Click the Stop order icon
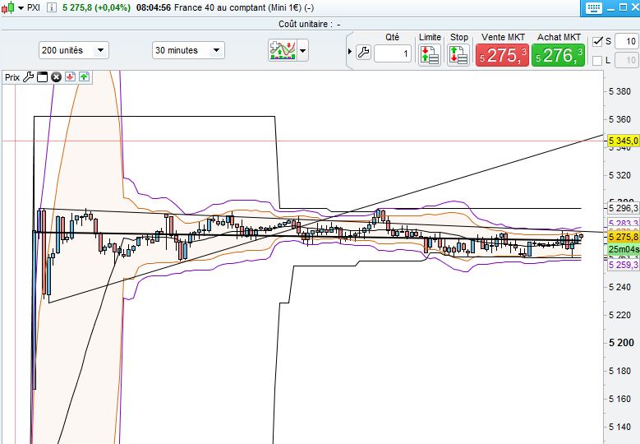This screenshot has width=640, height=444. [458, 55]
